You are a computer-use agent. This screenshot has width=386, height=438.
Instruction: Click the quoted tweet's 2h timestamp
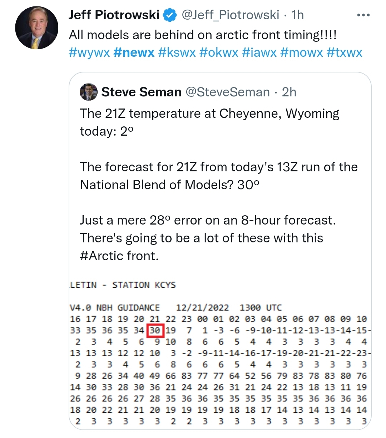[x=289, y=92]
